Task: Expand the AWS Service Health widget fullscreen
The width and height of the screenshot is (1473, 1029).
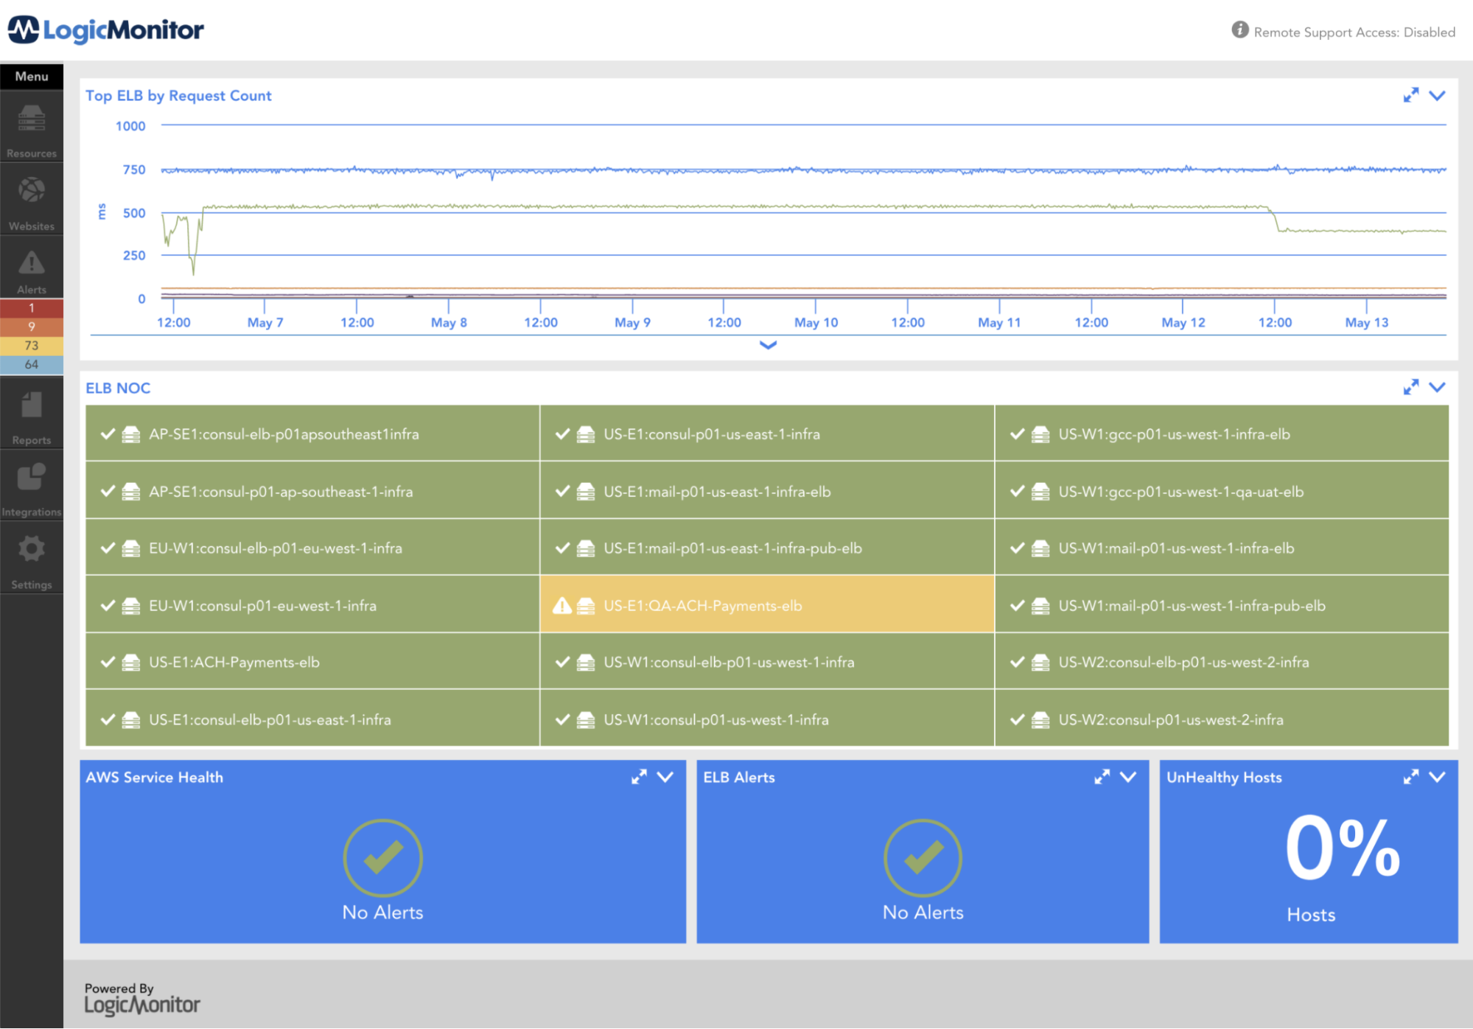Action: (x=639, y=776)
